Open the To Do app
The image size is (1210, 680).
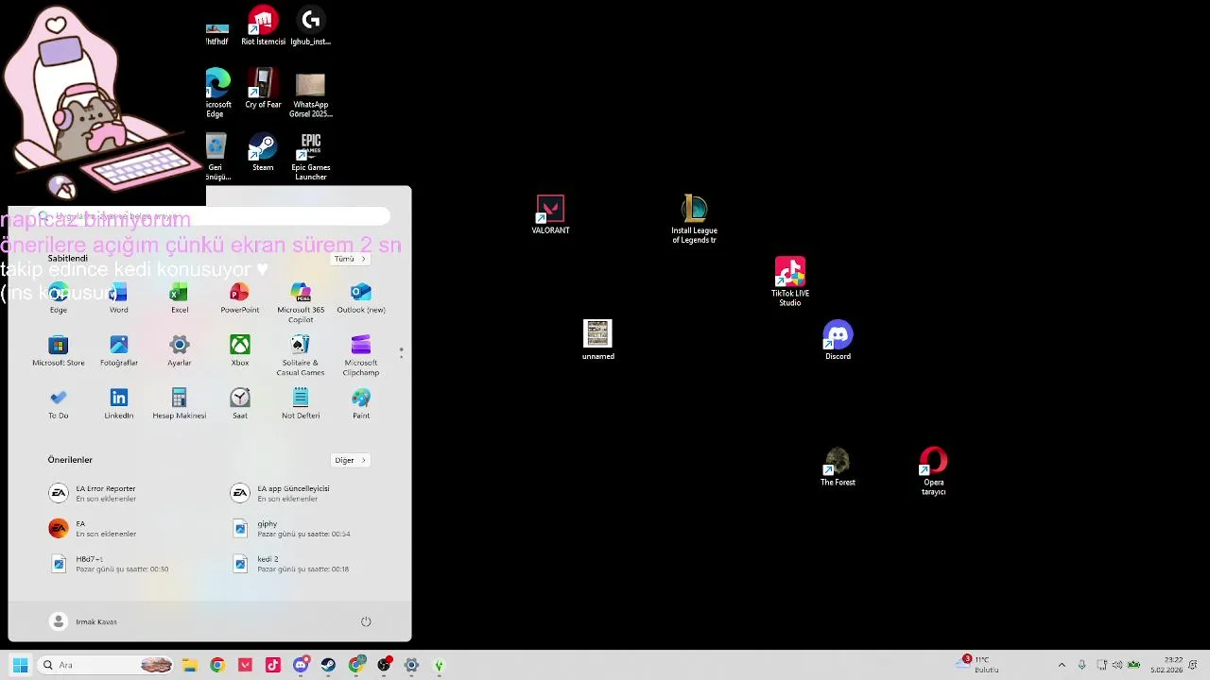tap(59, 403)
